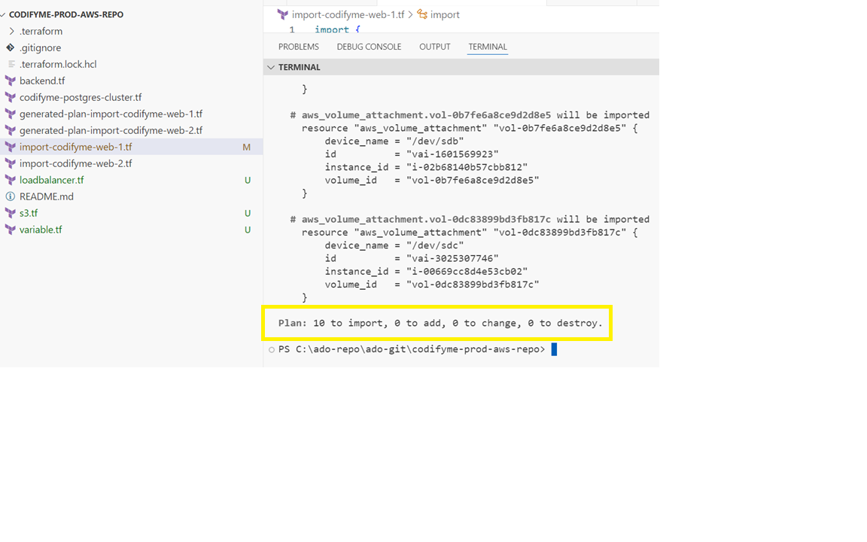Click the lines icon beside .terraform.lock.hcl
This screenshot has width=867, height=542.
point(11,64)
